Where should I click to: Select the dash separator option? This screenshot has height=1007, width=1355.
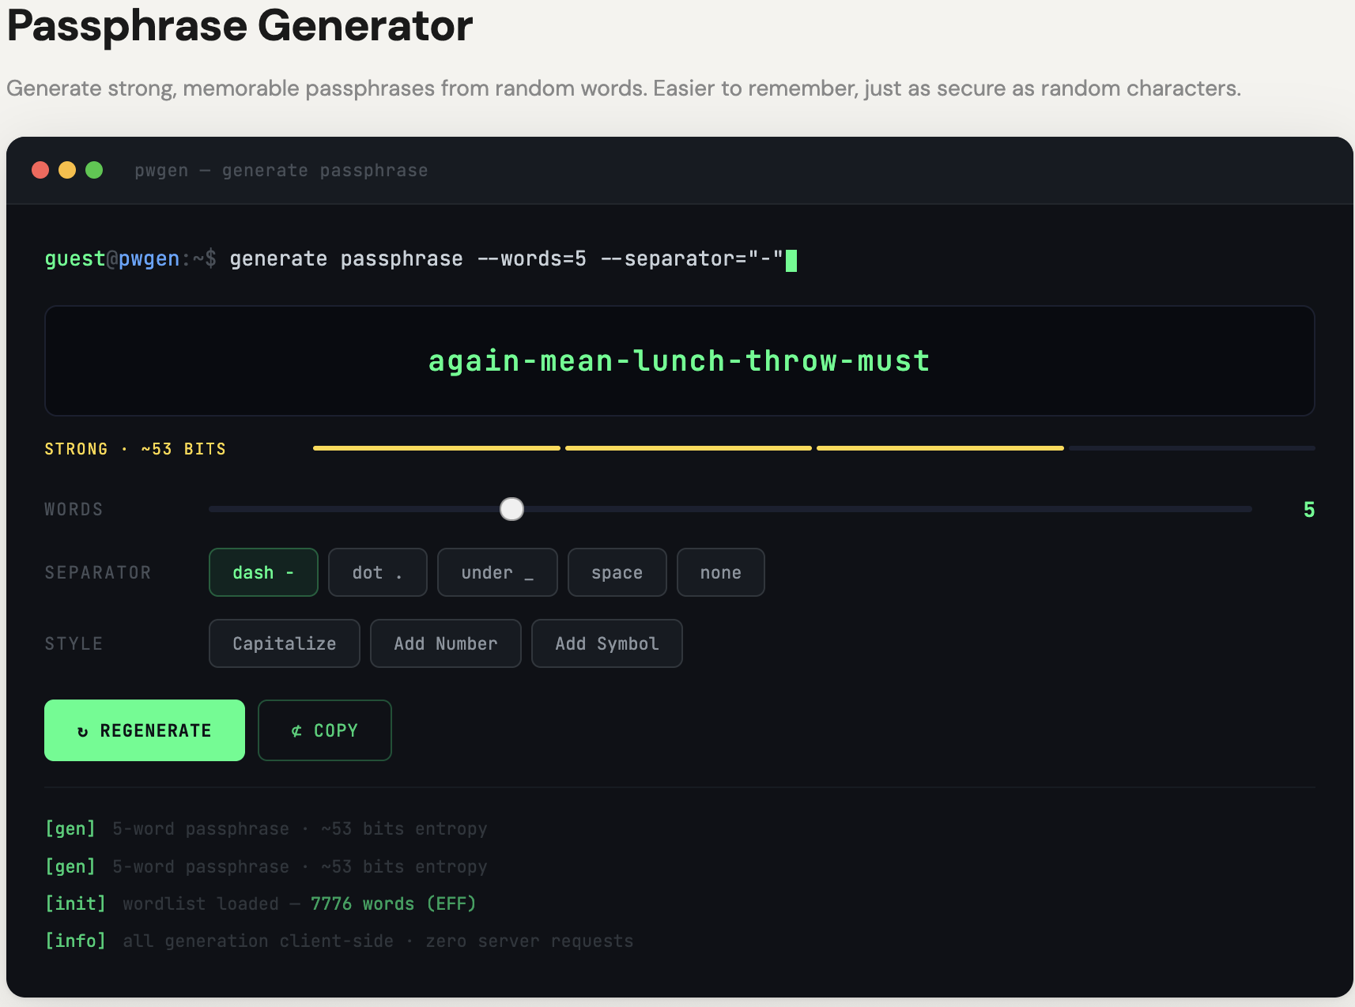coord(263,572)
